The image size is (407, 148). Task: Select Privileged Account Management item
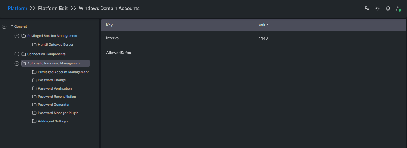click(63, 72)
